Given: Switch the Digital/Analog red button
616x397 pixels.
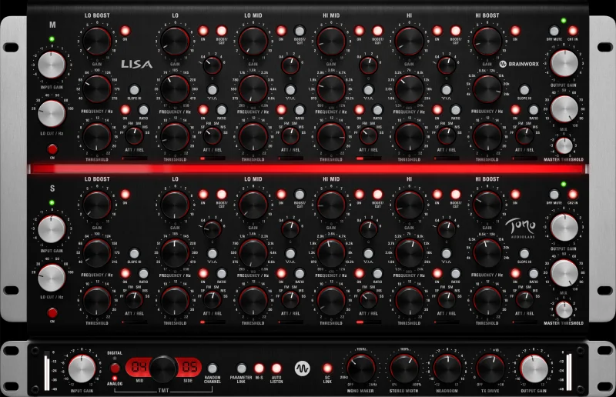Looking at the screenshot, I should [115, 368].
